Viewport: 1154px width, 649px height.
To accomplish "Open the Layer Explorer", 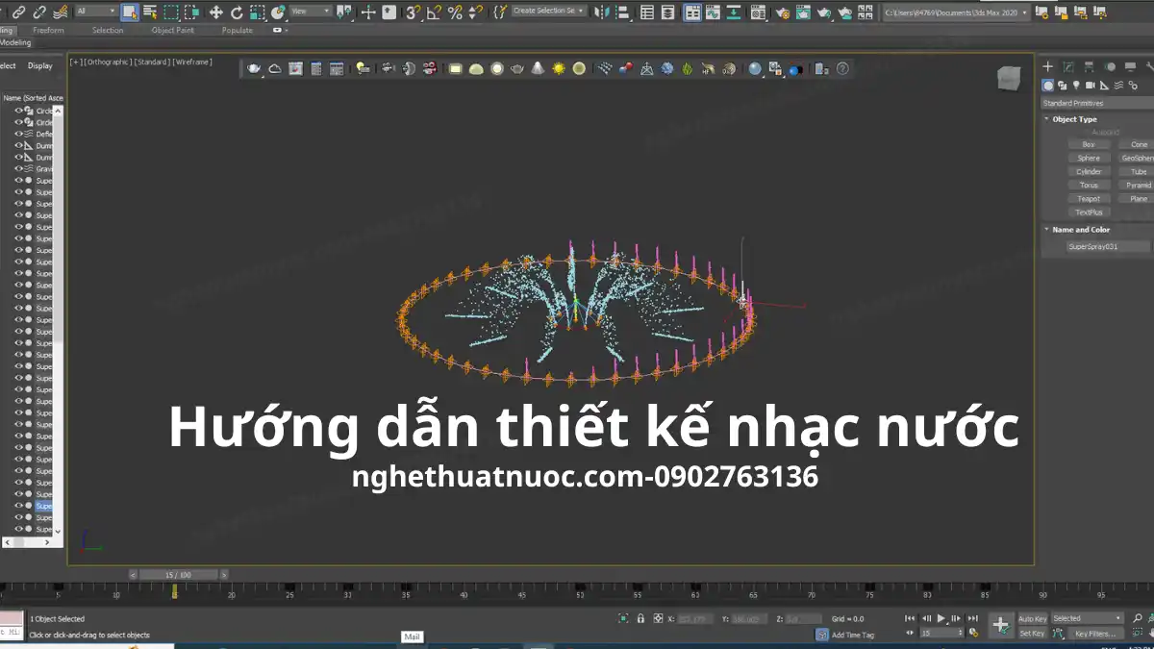I will pos(667,12).
